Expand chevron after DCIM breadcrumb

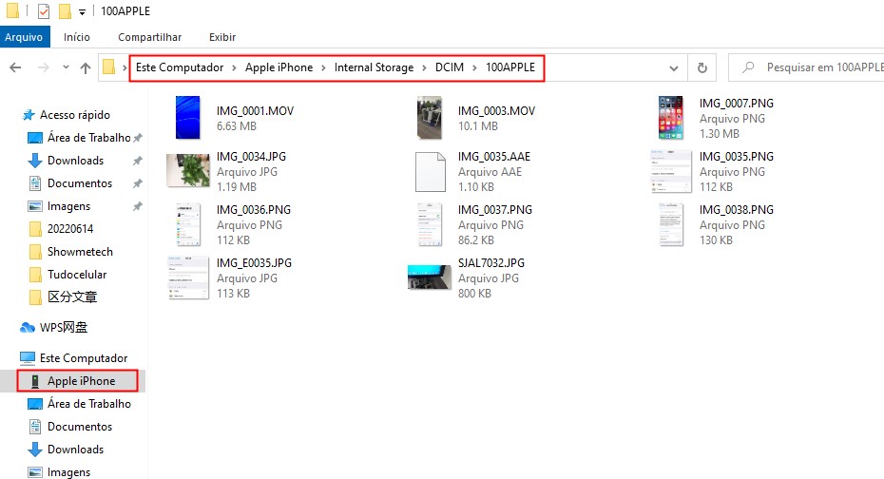coord(474,67)
